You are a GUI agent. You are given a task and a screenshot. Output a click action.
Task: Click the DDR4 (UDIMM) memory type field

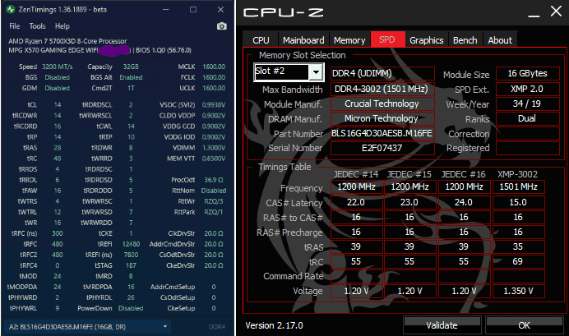point(382,73)
